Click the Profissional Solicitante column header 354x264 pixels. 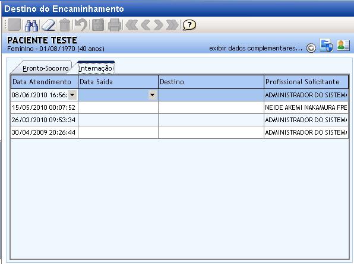(x=306, y=82)
